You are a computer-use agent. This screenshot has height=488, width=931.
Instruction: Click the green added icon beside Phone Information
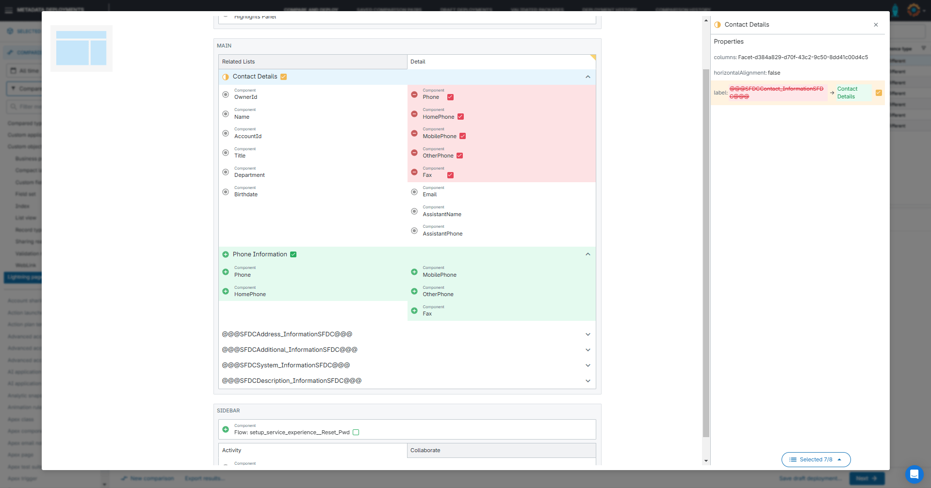click(226, 254)
